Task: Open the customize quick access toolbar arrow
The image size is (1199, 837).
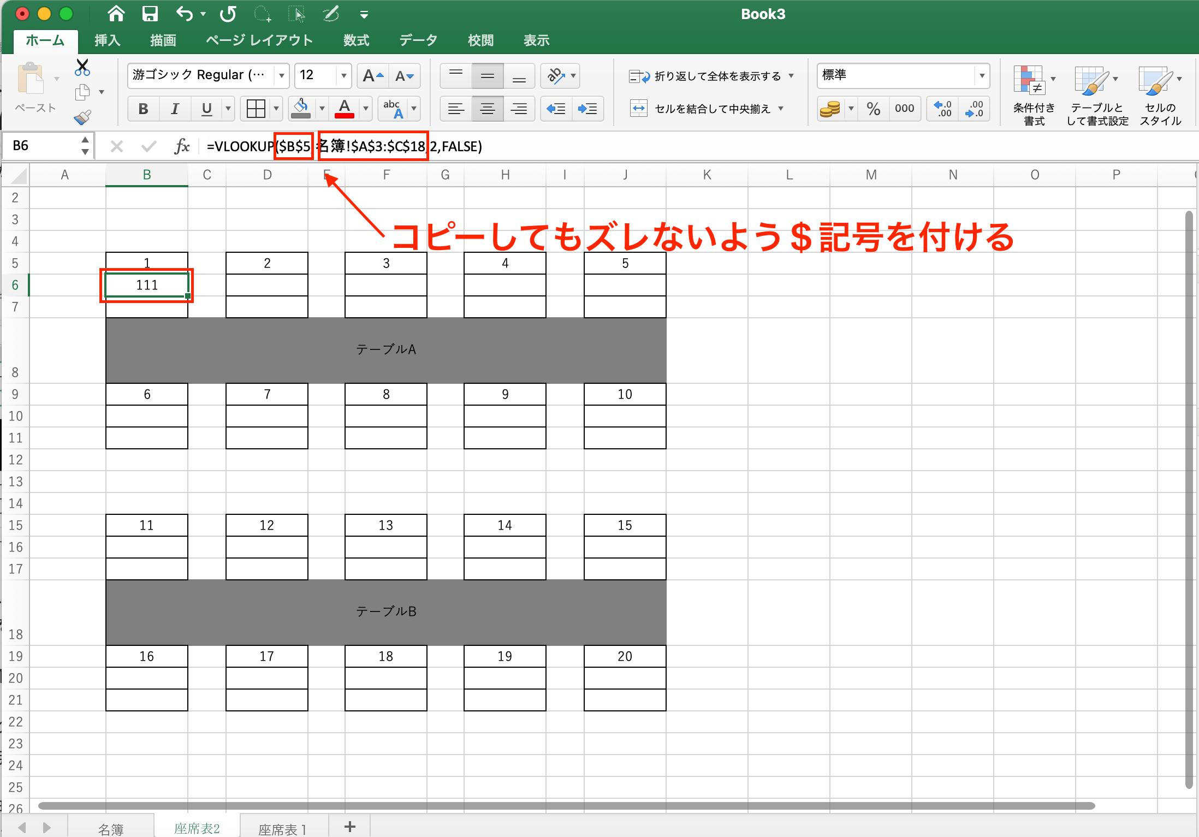Action: click(364, 15)
